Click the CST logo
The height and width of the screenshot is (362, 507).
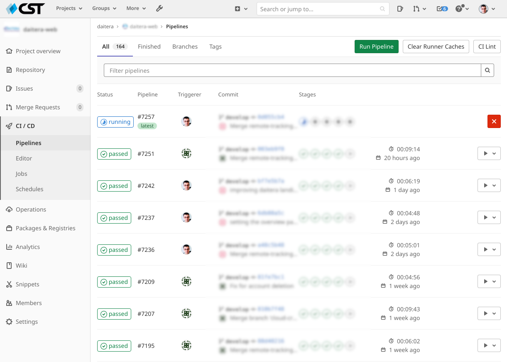click(x=25, y=8)
